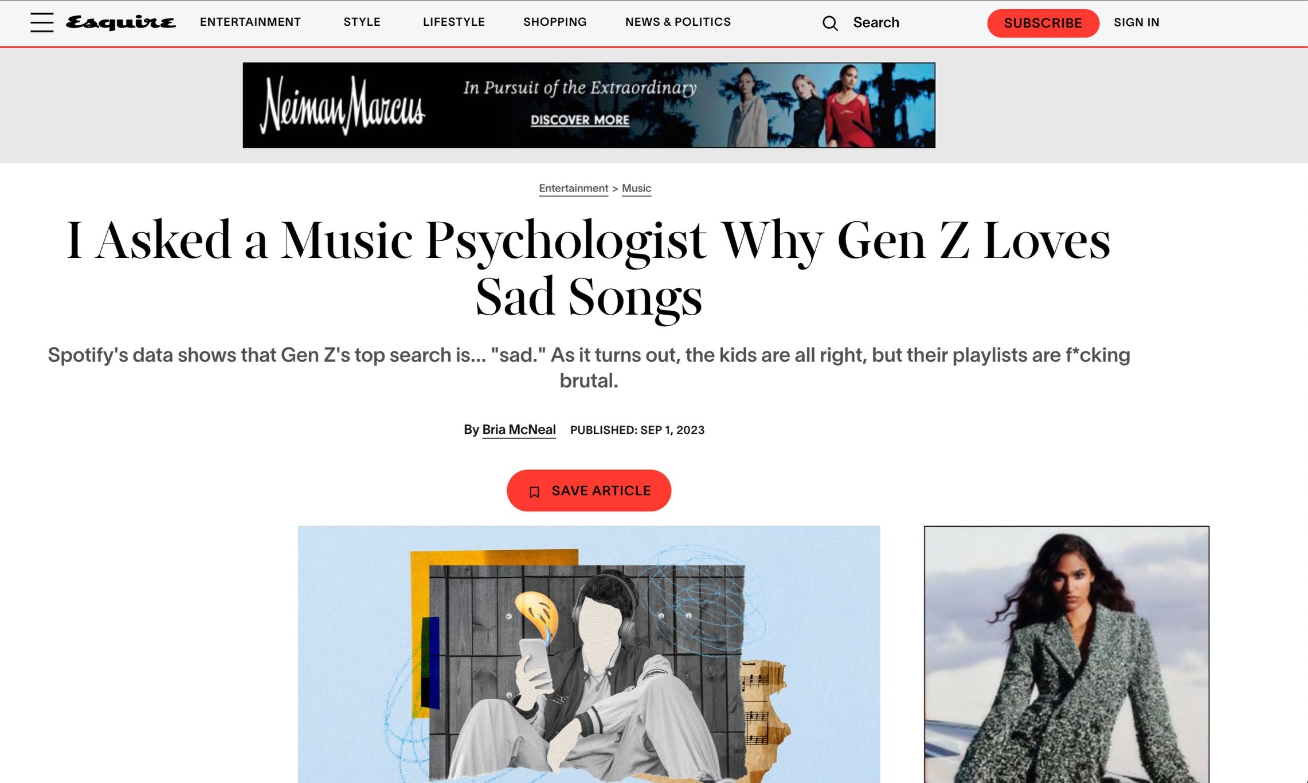
Task: Click the Search field text
Action: 876,22
